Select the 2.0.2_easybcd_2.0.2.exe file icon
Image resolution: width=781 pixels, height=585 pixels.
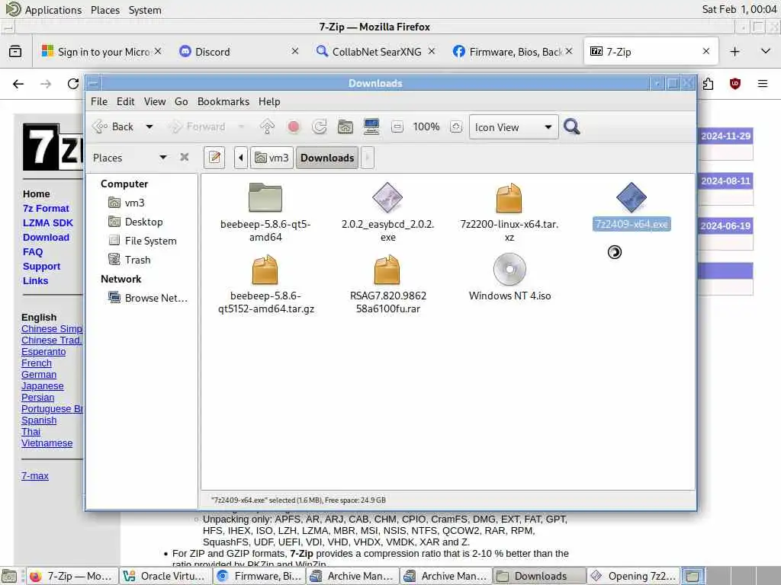(x=387, y=197)
